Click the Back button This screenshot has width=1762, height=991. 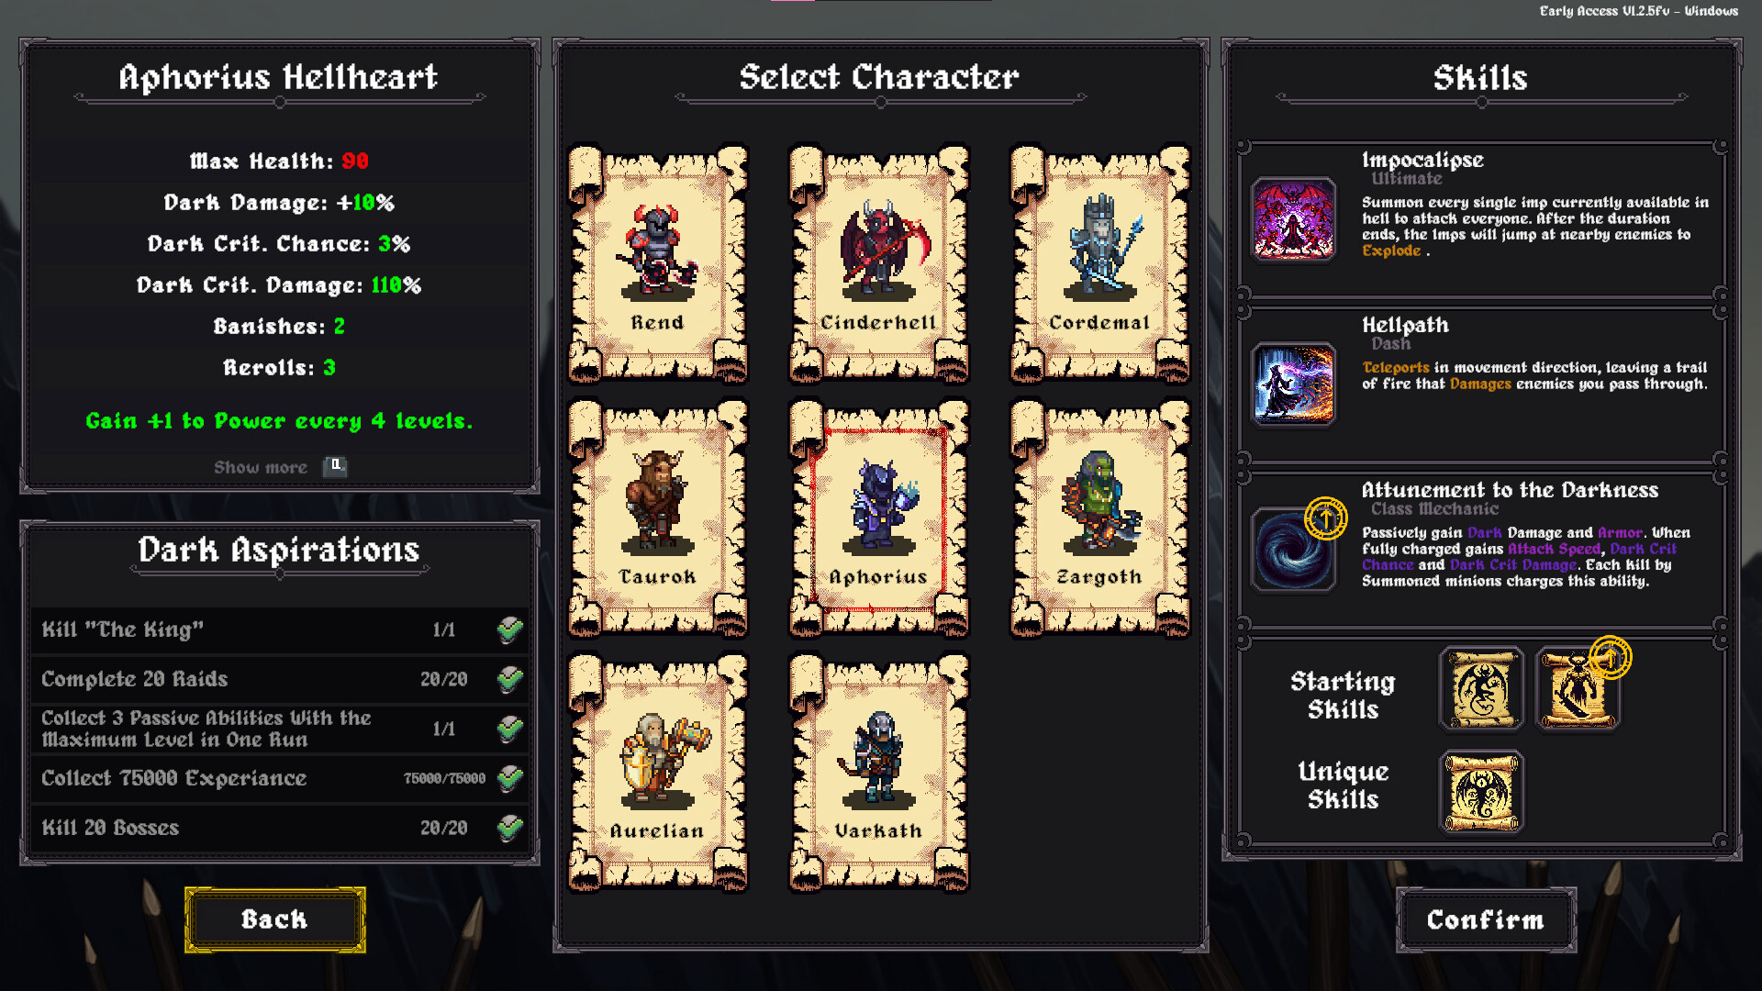coord(274,919)
